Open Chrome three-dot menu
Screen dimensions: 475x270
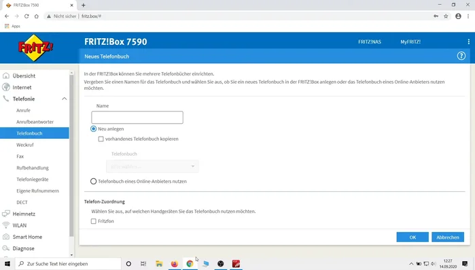pyautogui.click(x=468, y=16)
